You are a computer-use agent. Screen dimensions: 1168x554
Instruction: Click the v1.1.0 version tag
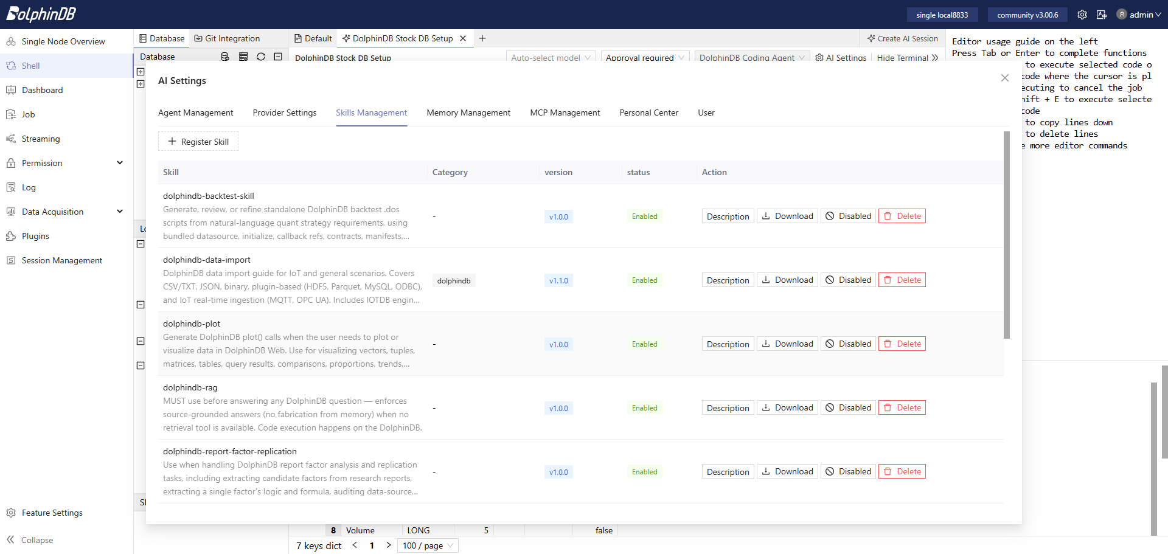(x=558, y=280)
